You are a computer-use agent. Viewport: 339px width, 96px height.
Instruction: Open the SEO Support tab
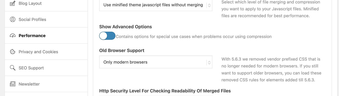click(46, 68)
